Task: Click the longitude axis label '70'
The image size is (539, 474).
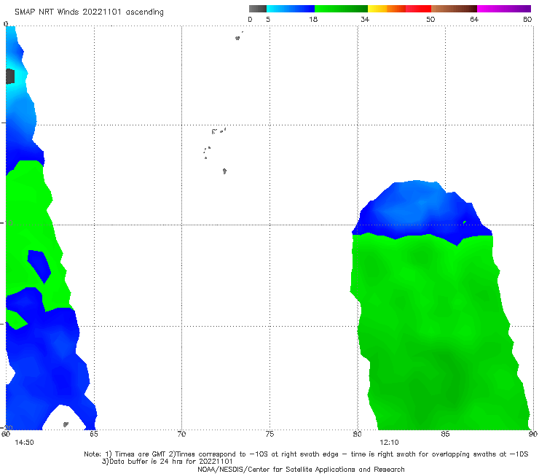Action: pyautogui.click(x=181, y=434)
